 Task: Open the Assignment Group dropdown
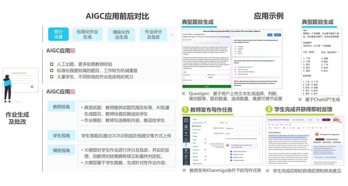pyautogui.click(x=242, y=128)
